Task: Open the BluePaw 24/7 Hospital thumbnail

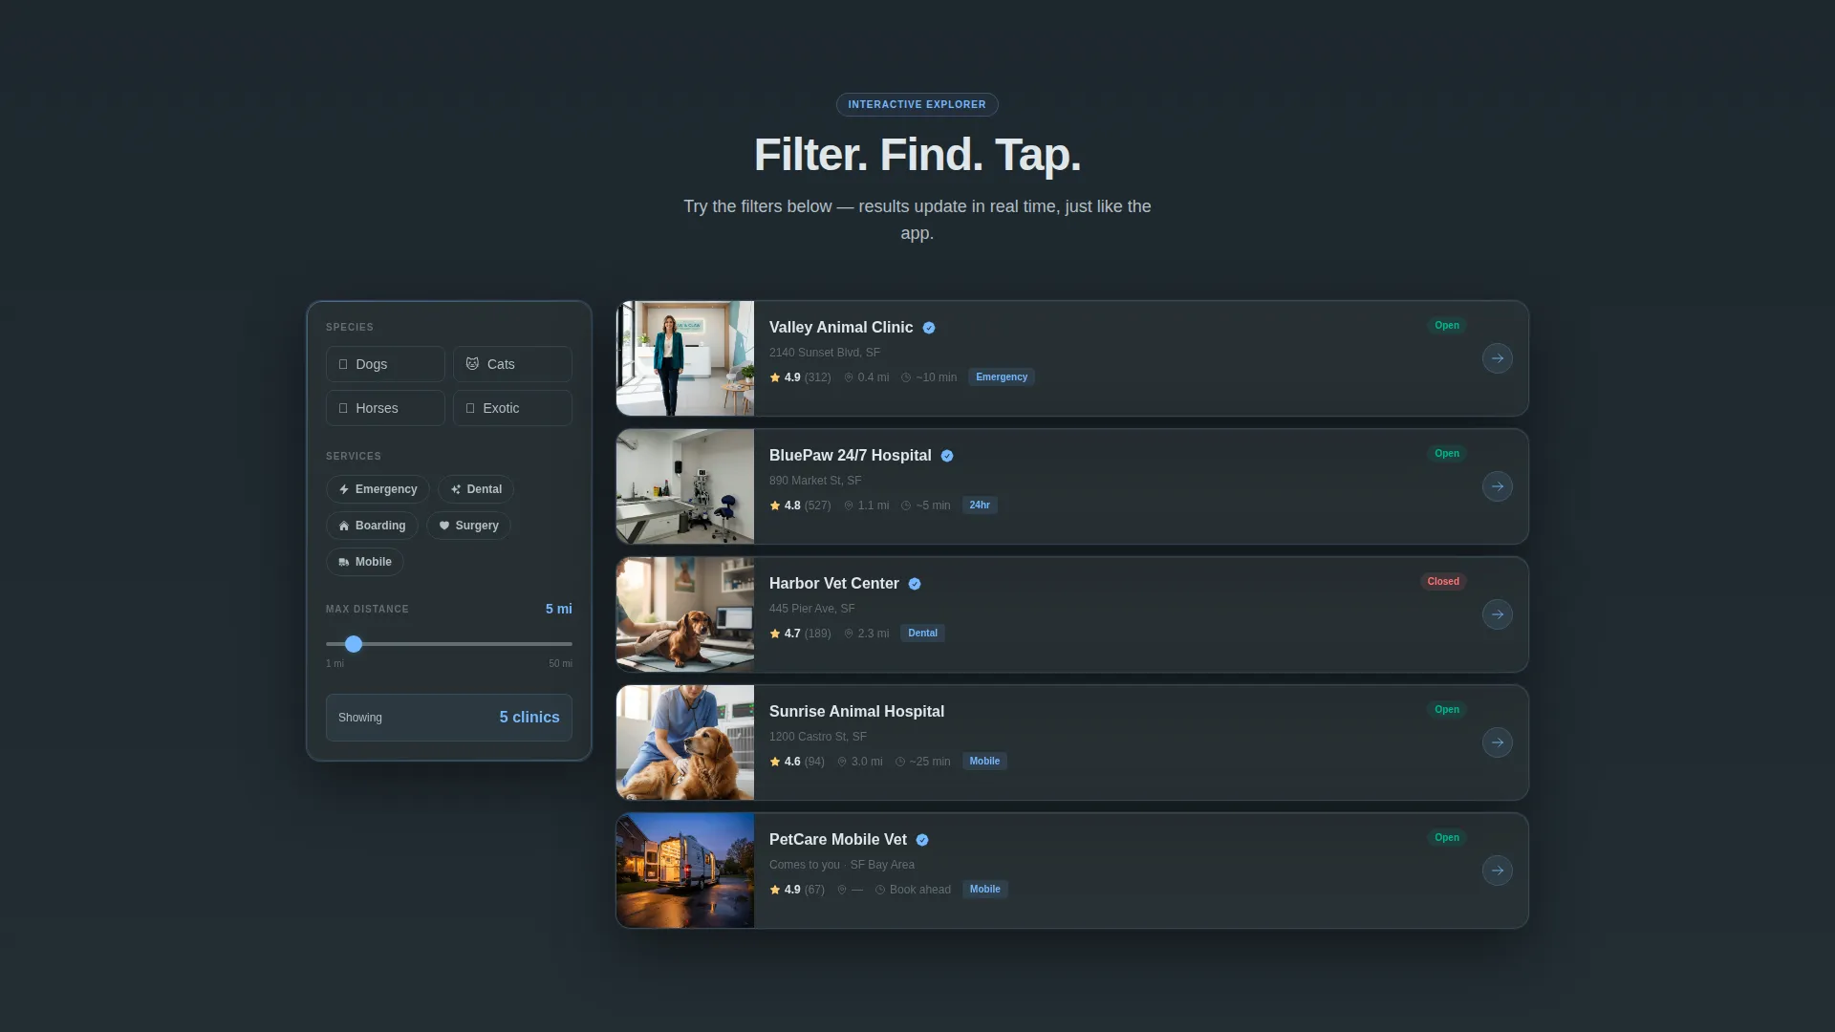Action: coord(685,486)
